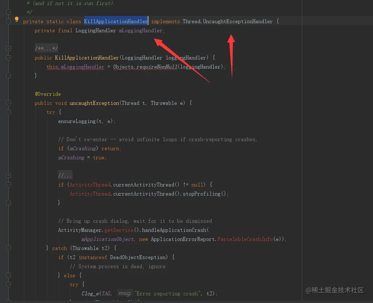This screenshot has height=303, width=373.
Task: Click the mApplicationObject argument
Action: coord(107,239)
